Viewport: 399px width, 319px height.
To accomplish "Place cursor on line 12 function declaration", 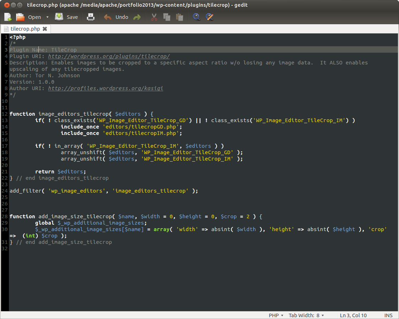I will (x=81, y=114).
